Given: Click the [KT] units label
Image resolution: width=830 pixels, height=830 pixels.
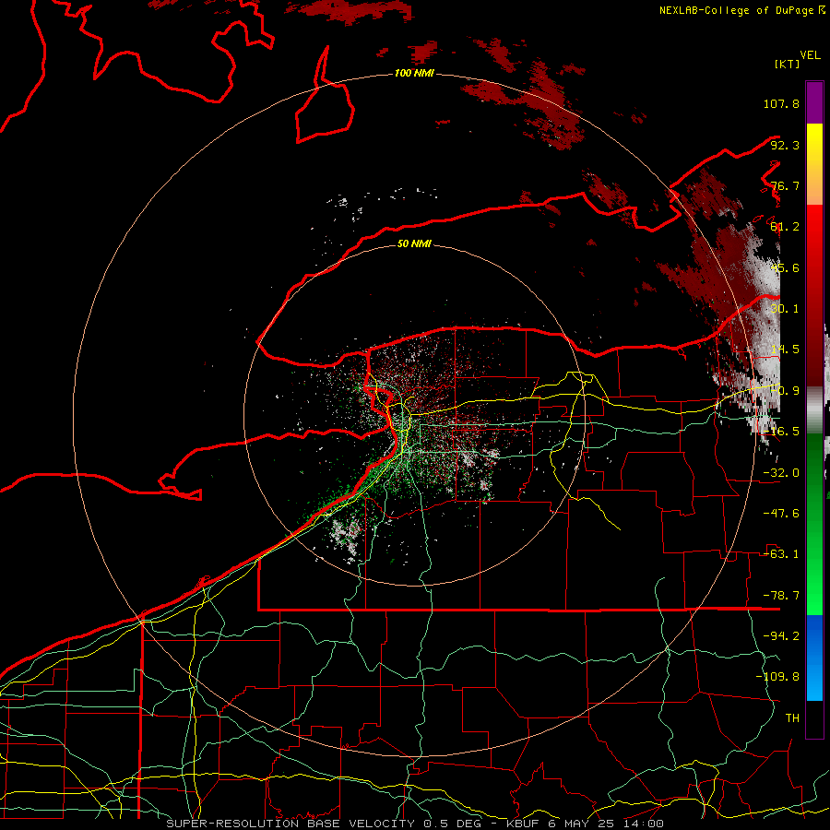Looking at the screenshot, I should (787, 64).
